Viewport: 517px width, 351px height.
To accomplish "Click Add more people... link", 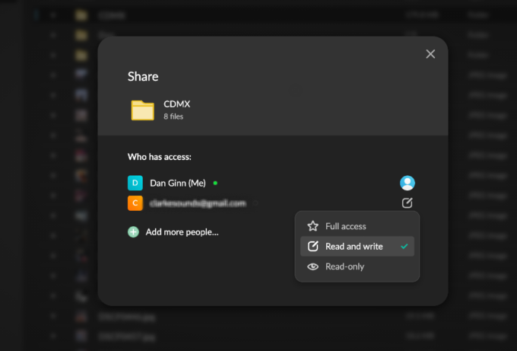I will pos(182,232).
